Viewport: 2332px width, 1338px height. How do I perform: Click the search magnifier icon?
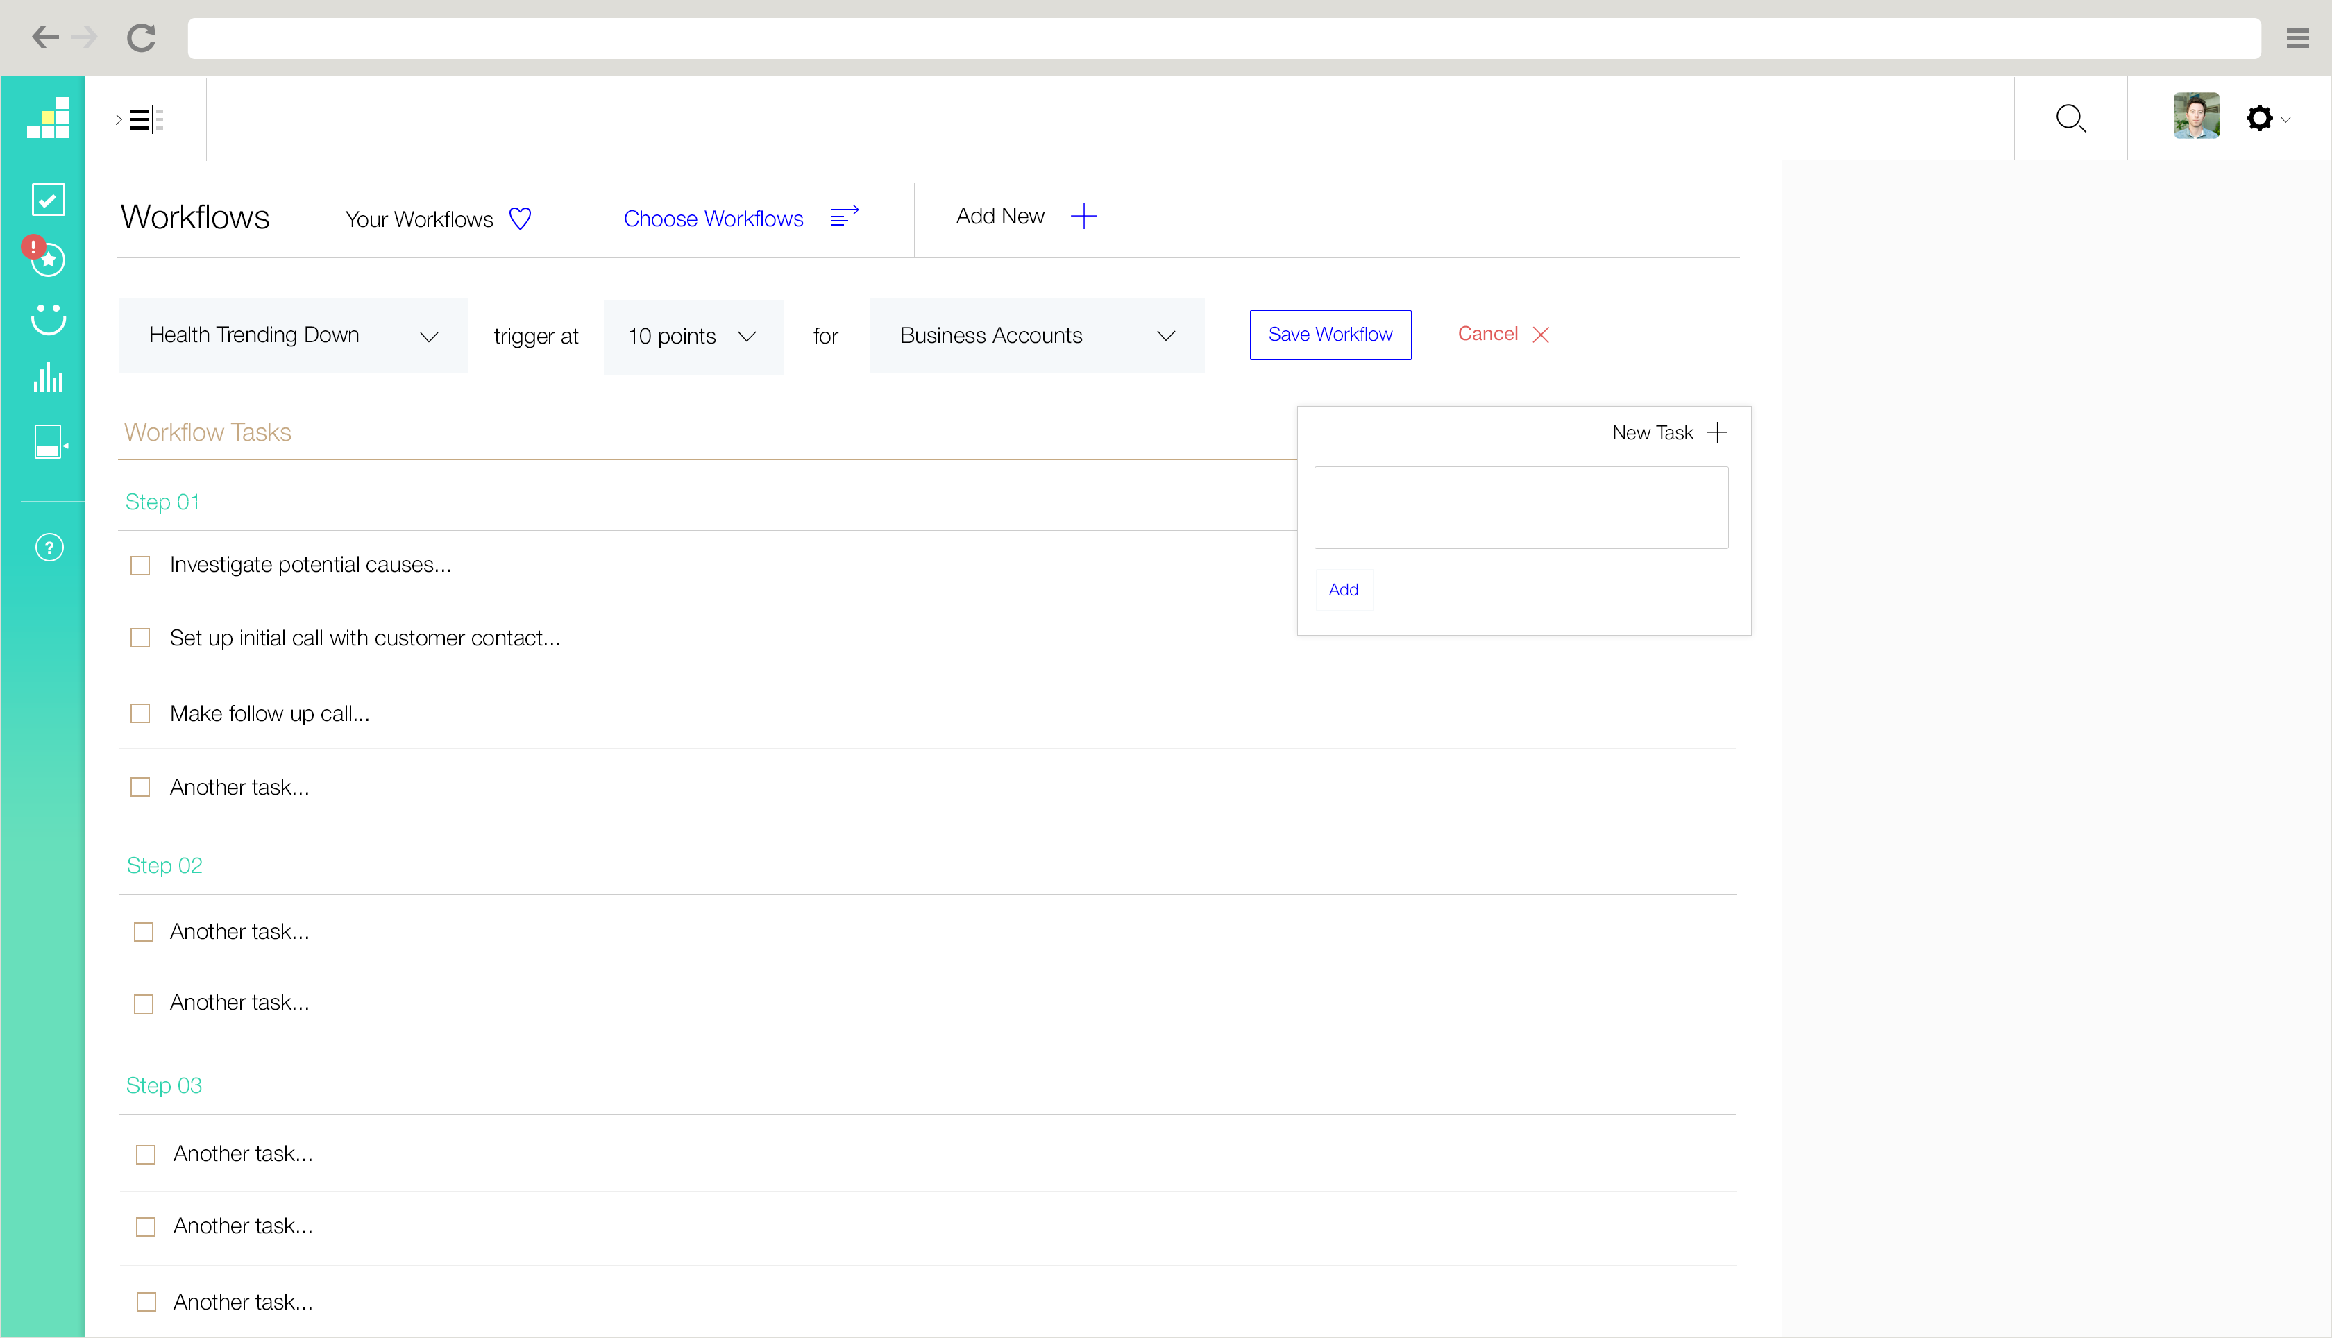point(2071,119)
